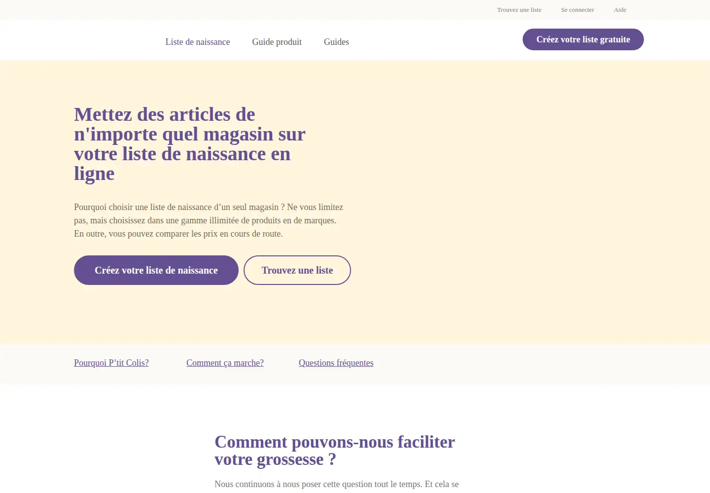Open the Guides menu item
This screenshot has width=710, height=493.
click(x=336, y=42)
